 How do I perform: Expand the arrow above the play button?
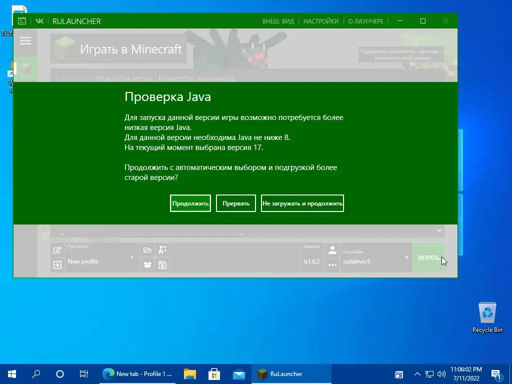tap(439, 231)
